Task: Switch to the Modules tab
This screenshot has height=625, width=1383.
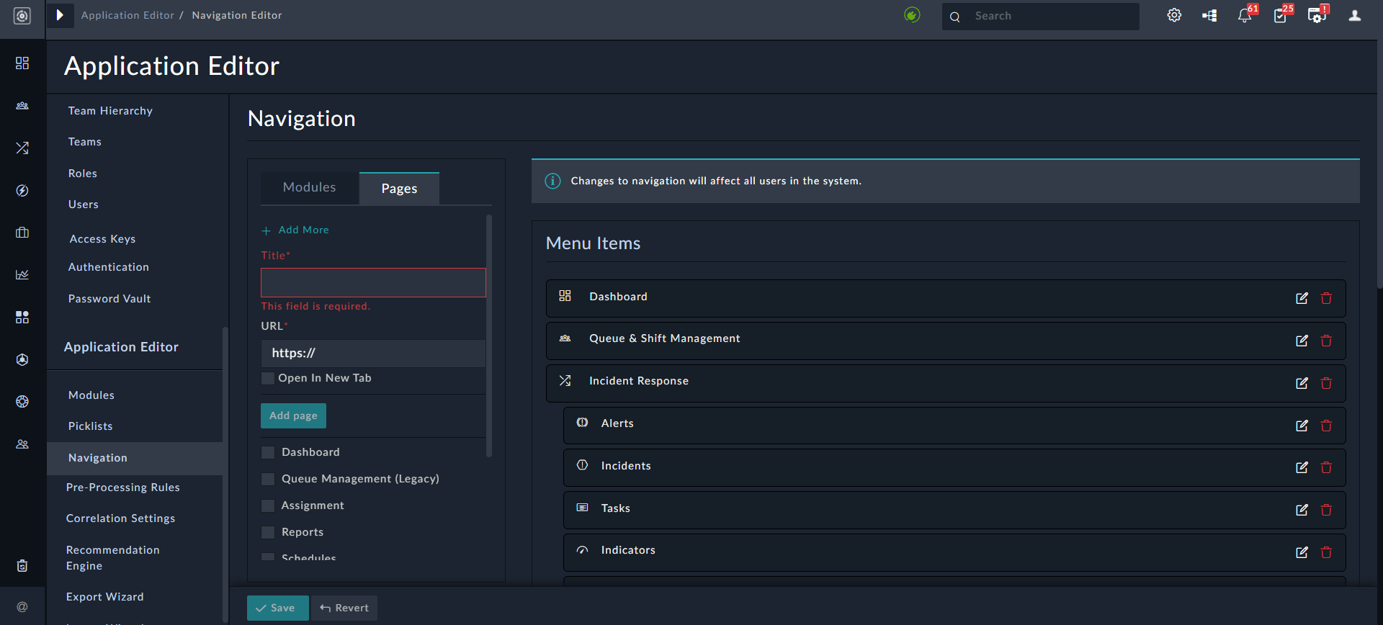Action: click(310, 188)
